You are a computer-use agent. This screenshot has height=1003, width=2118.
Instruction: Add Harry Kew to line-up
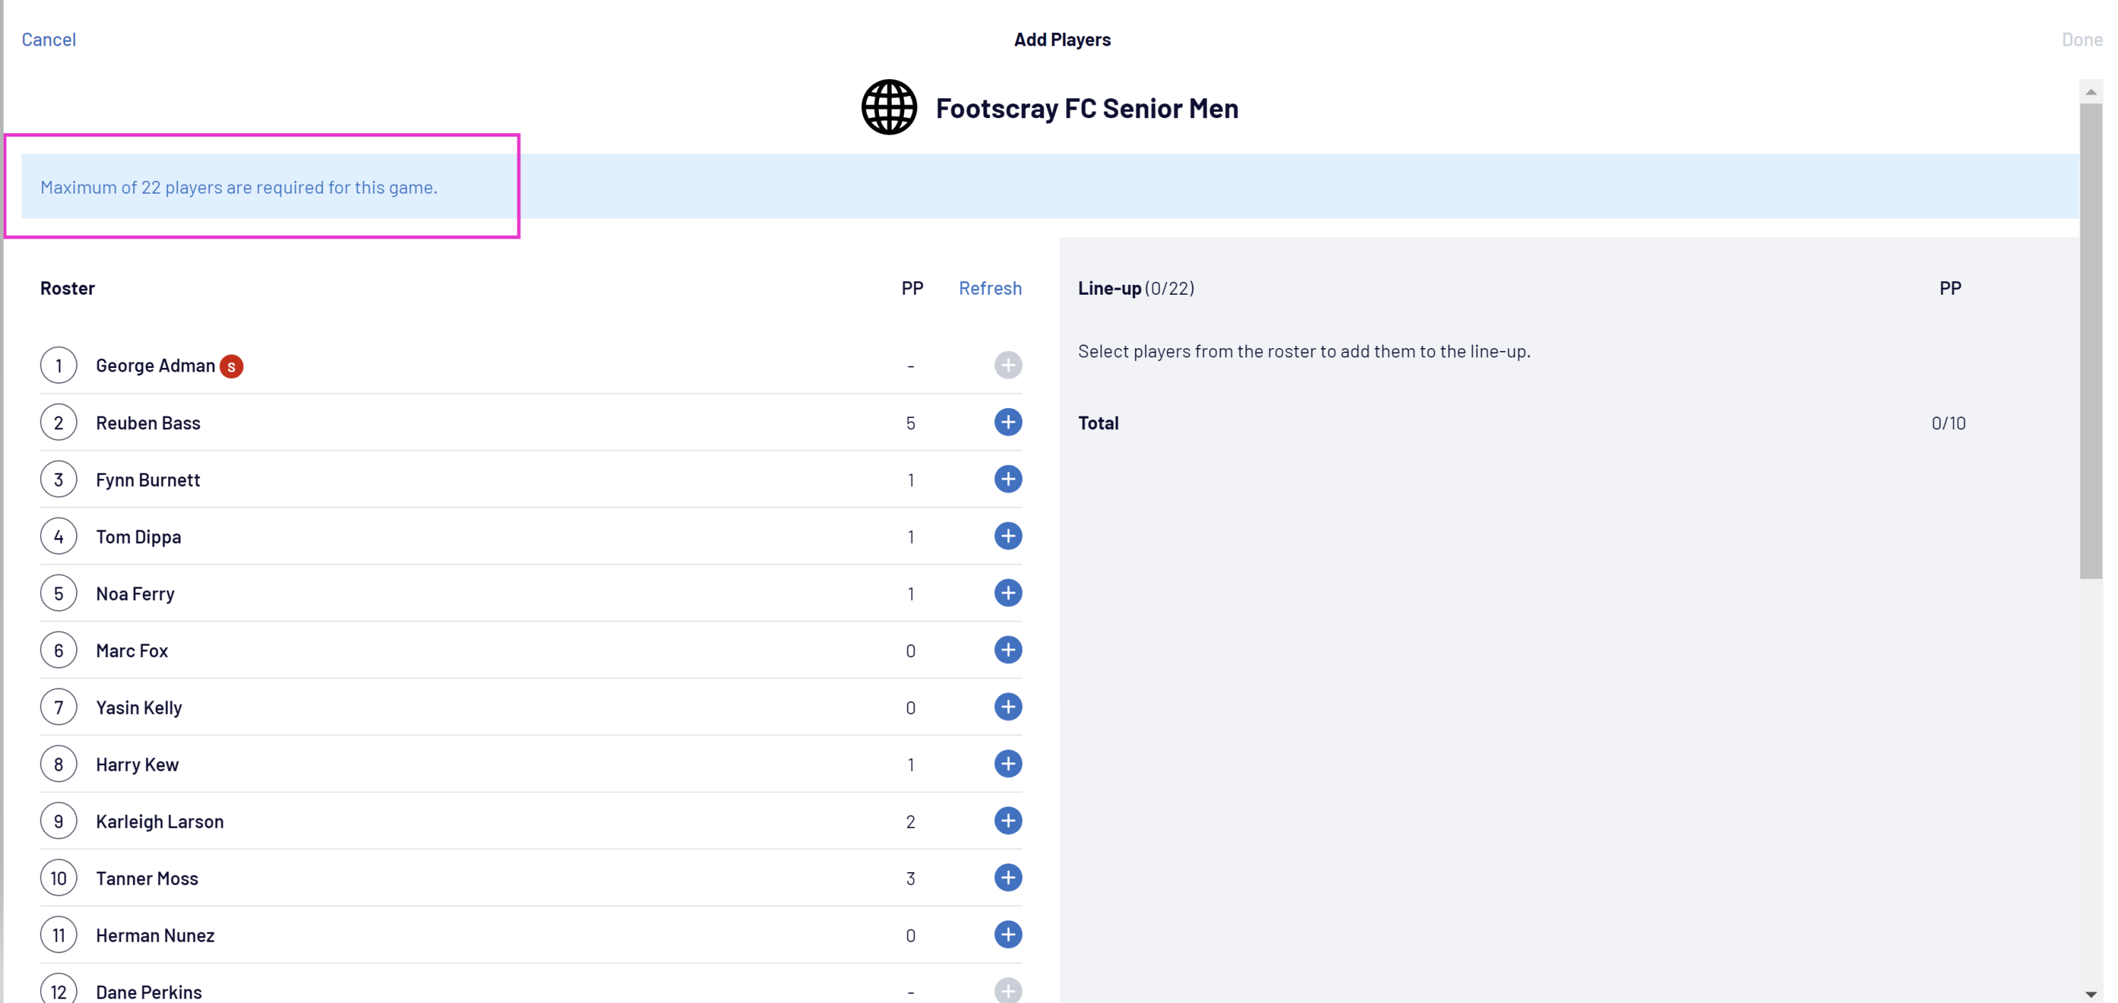coord(1007,764)
